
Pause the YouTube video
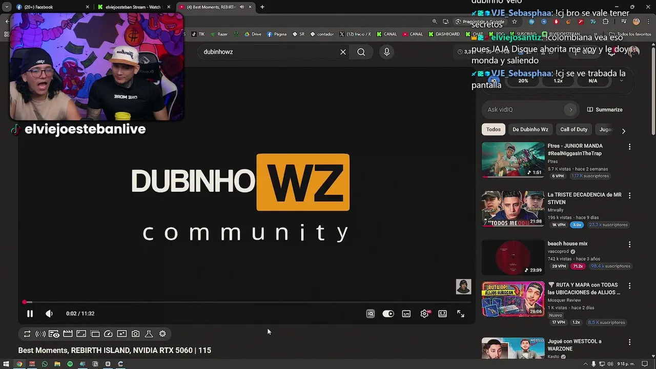30,314
